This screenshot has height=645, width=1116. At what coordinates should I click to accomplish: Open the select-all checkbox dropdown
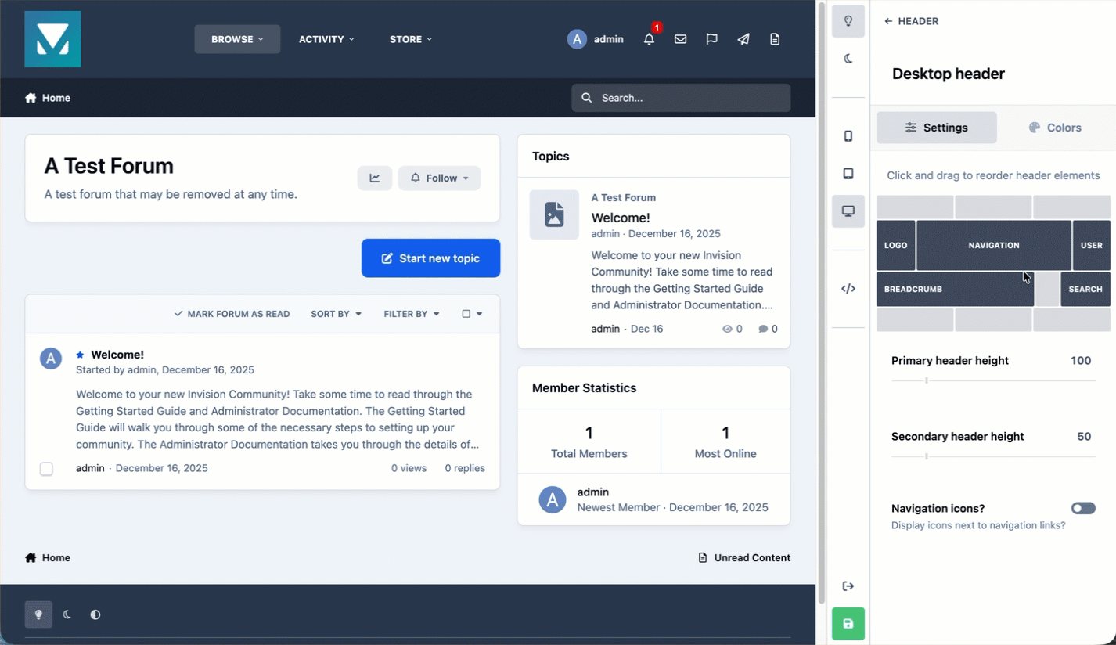click(472, 314)
